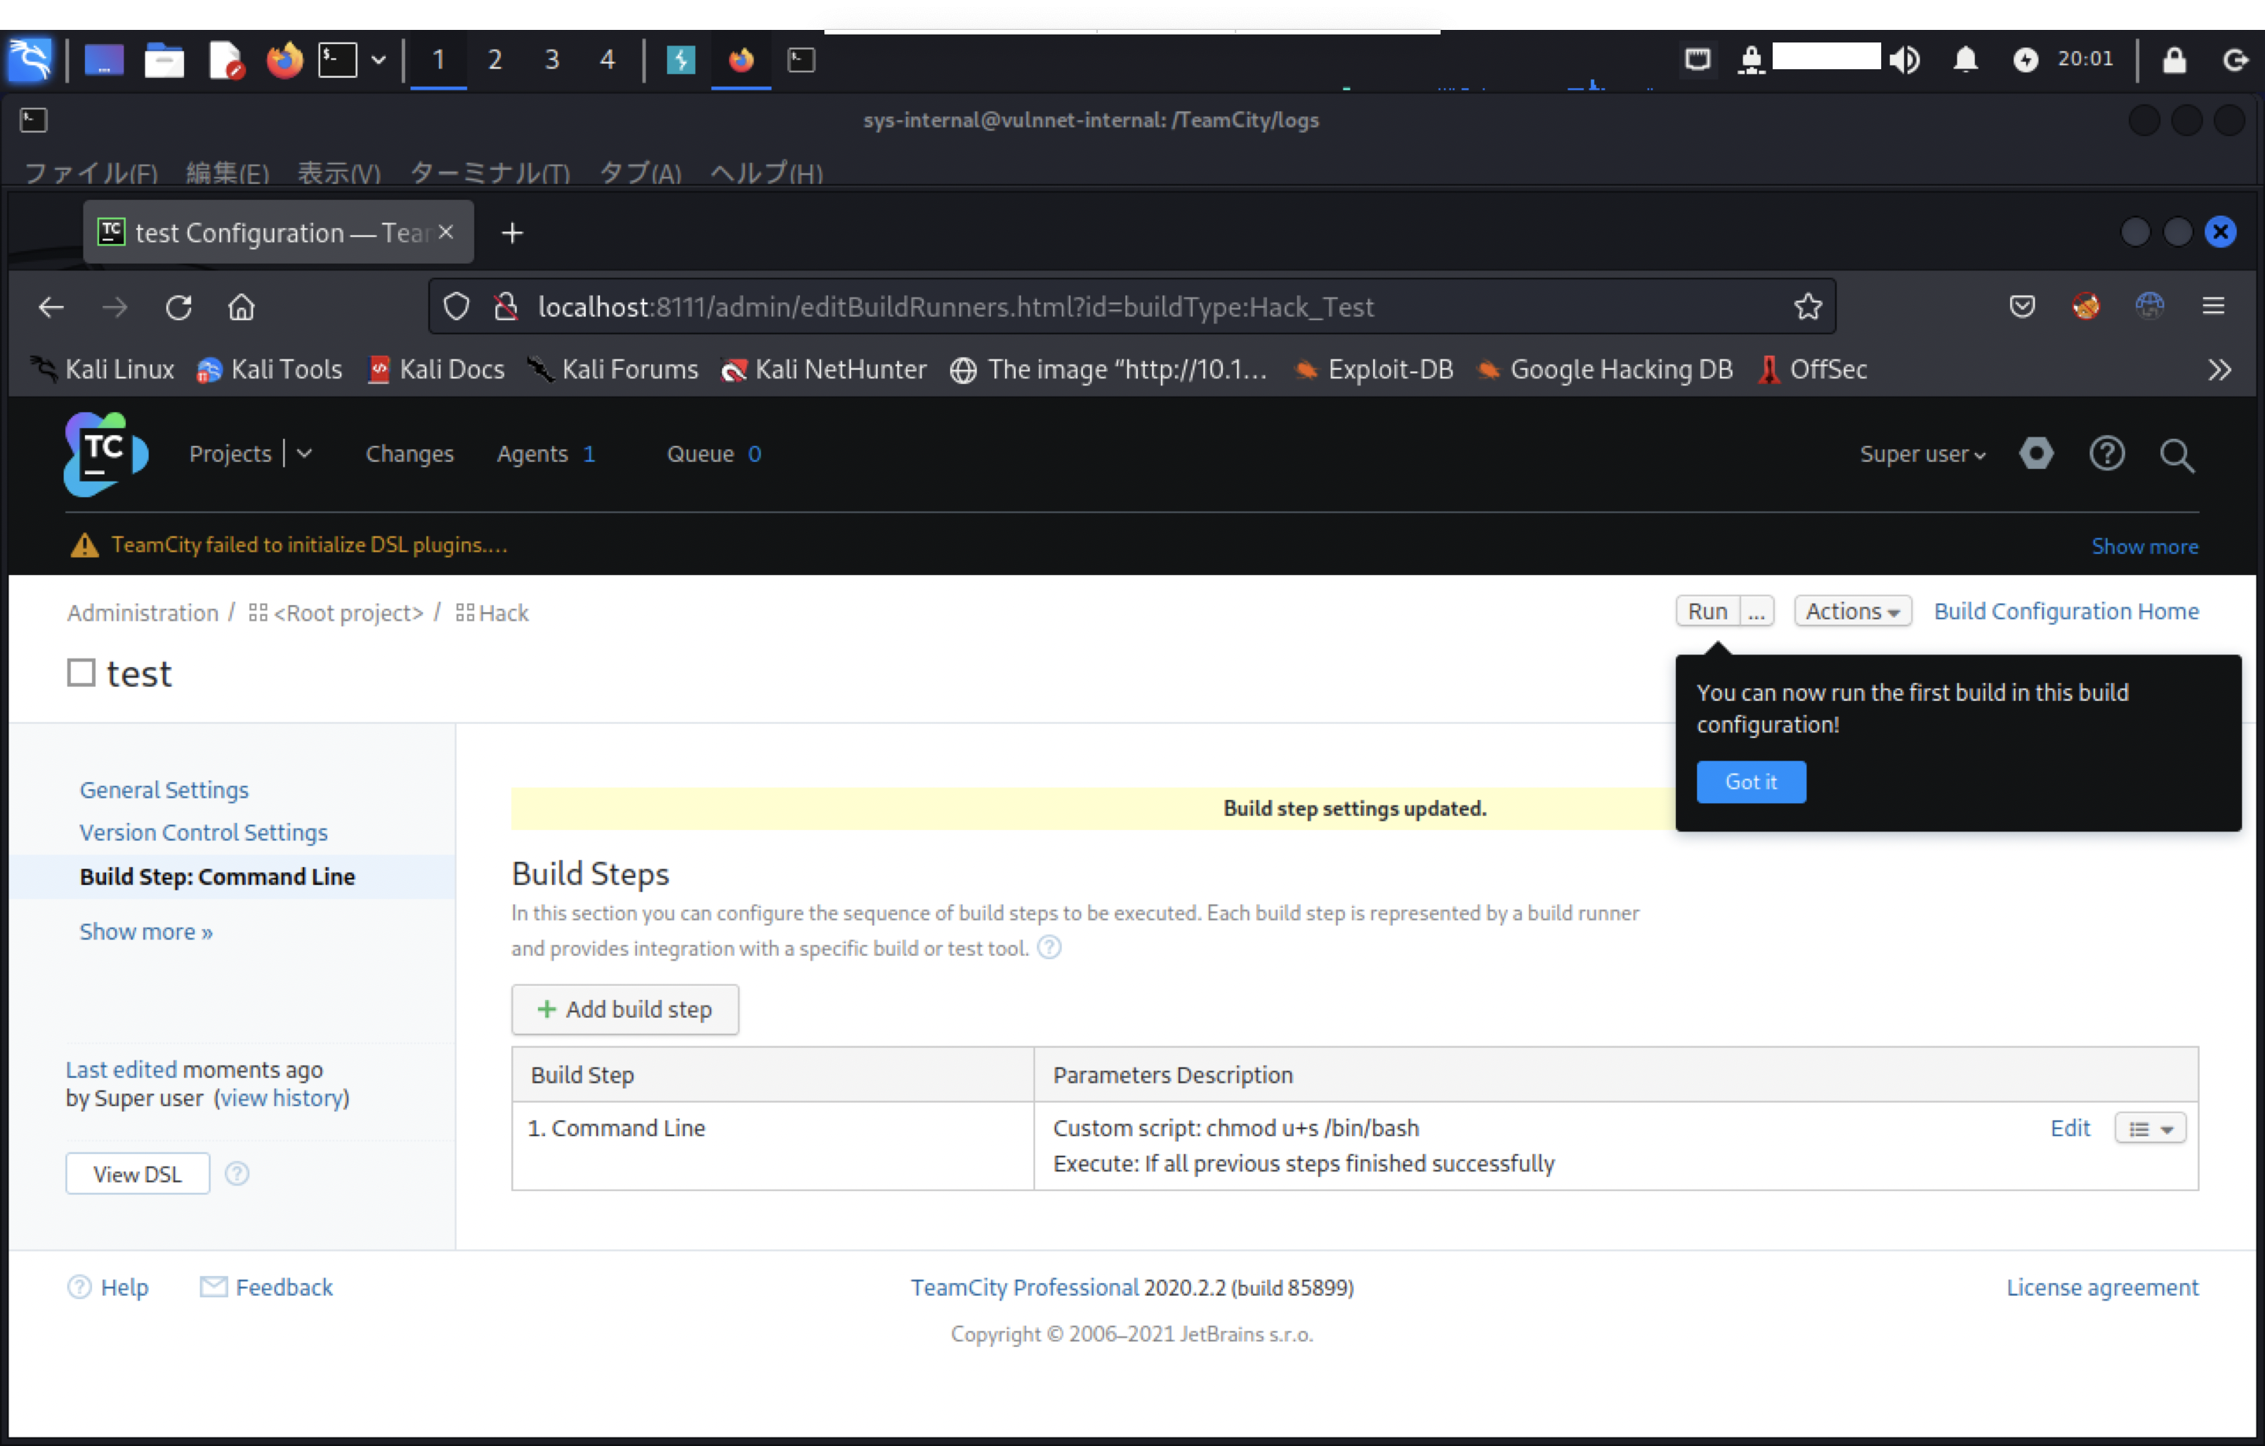
Task: Open the Actions dropdown button
Action: coord(1851,611)
